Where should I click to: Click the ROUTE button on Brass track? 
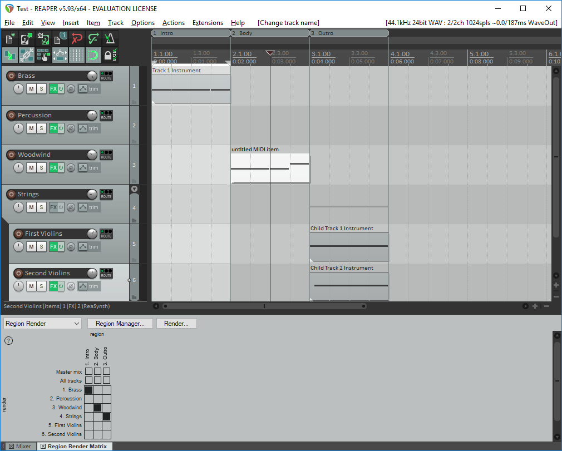pyautogui.click(x=106, y=76)
